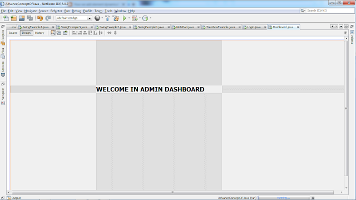Click the running progress bar
Screen dimensions: 356x200
[284, 198]
